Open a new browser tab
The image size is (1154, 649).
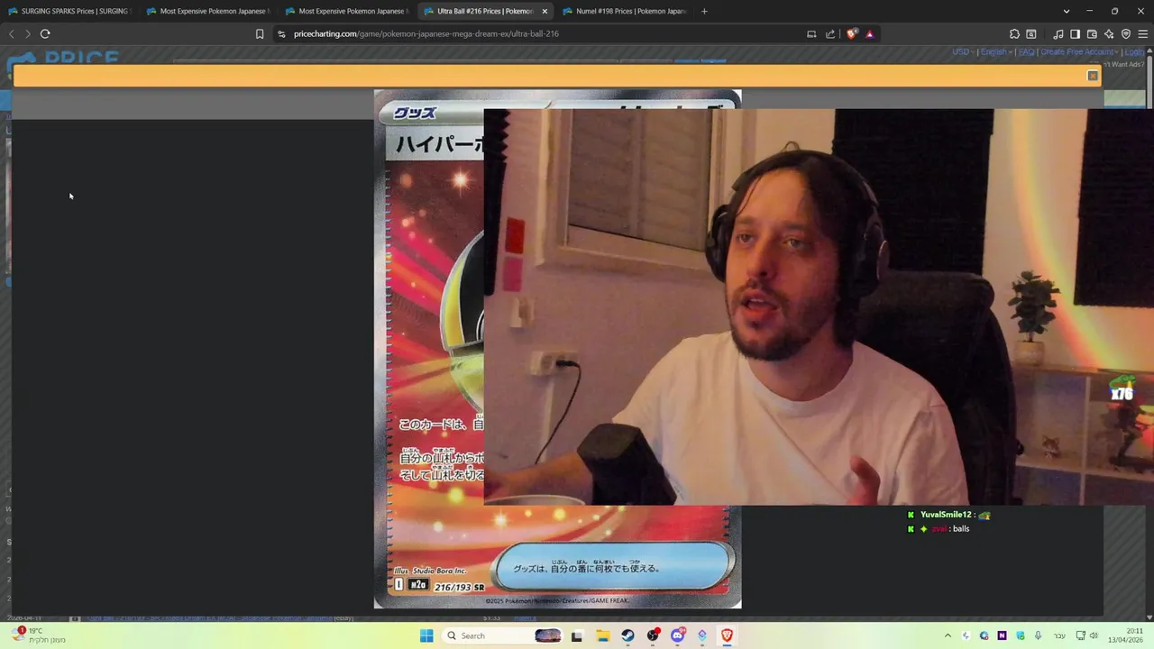[x=704, y=11]
